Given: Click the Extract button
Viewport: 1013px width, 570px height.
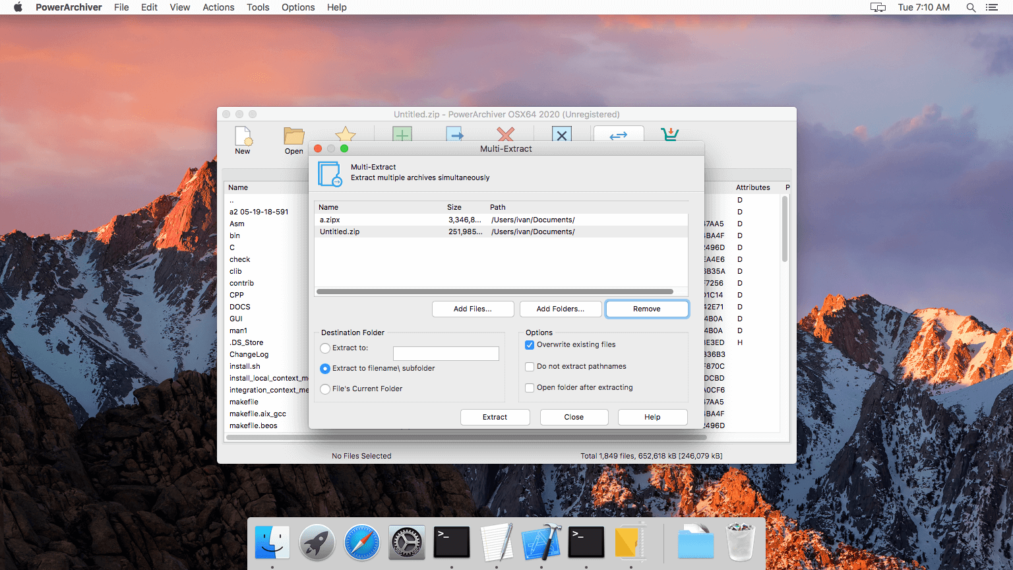Looking at the screenshot, I should pyautogui.click(x=495, y=417).
